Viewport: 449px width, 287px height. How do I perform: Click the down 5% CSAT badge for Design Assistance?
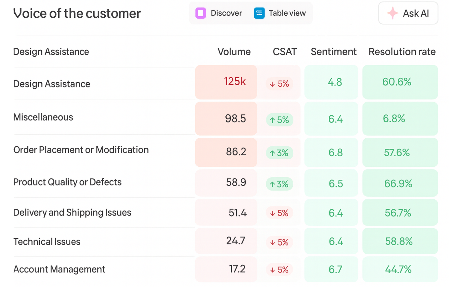point(279,84)
